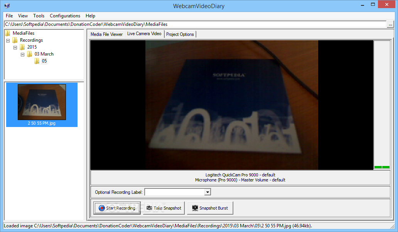This screenshot has height=232, width=398.
Task: Select the 03 March tree label
Action: pyautogui.click(x=44, y=54)
